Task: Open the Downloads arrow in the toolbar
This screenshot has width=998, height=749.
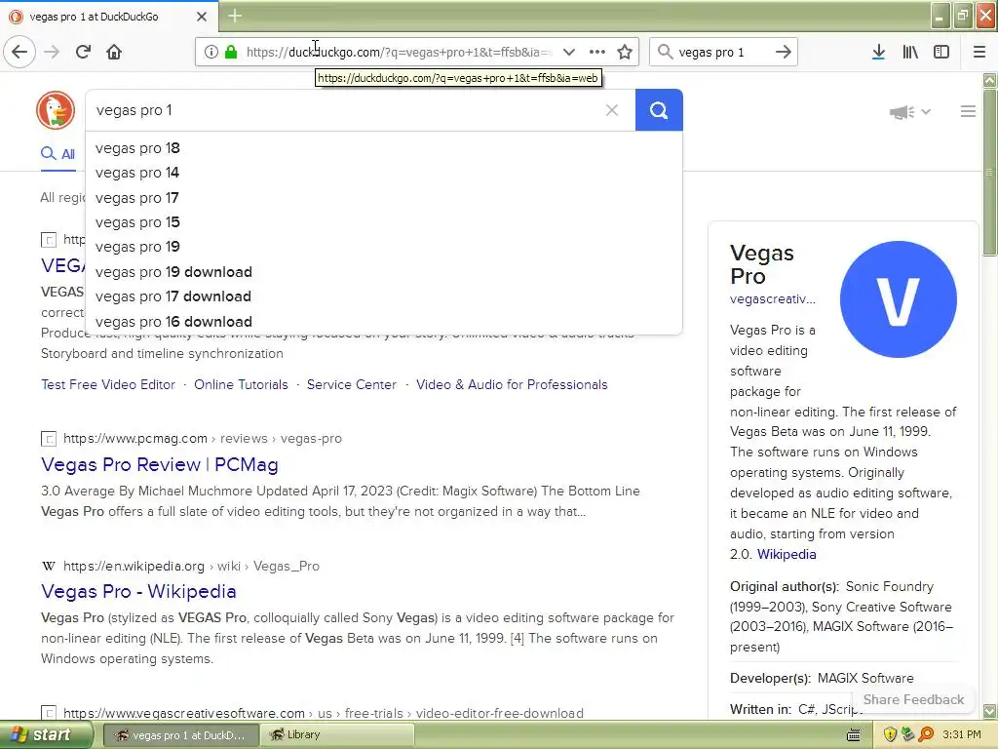Action: click(878, 52)
